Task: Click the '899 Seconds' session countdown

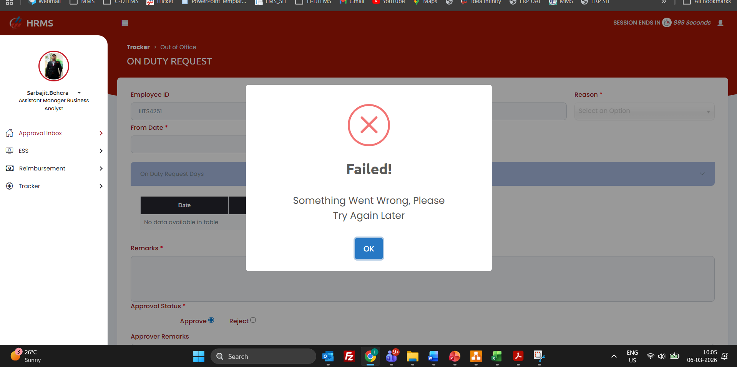Action: (x=692, y=23)
